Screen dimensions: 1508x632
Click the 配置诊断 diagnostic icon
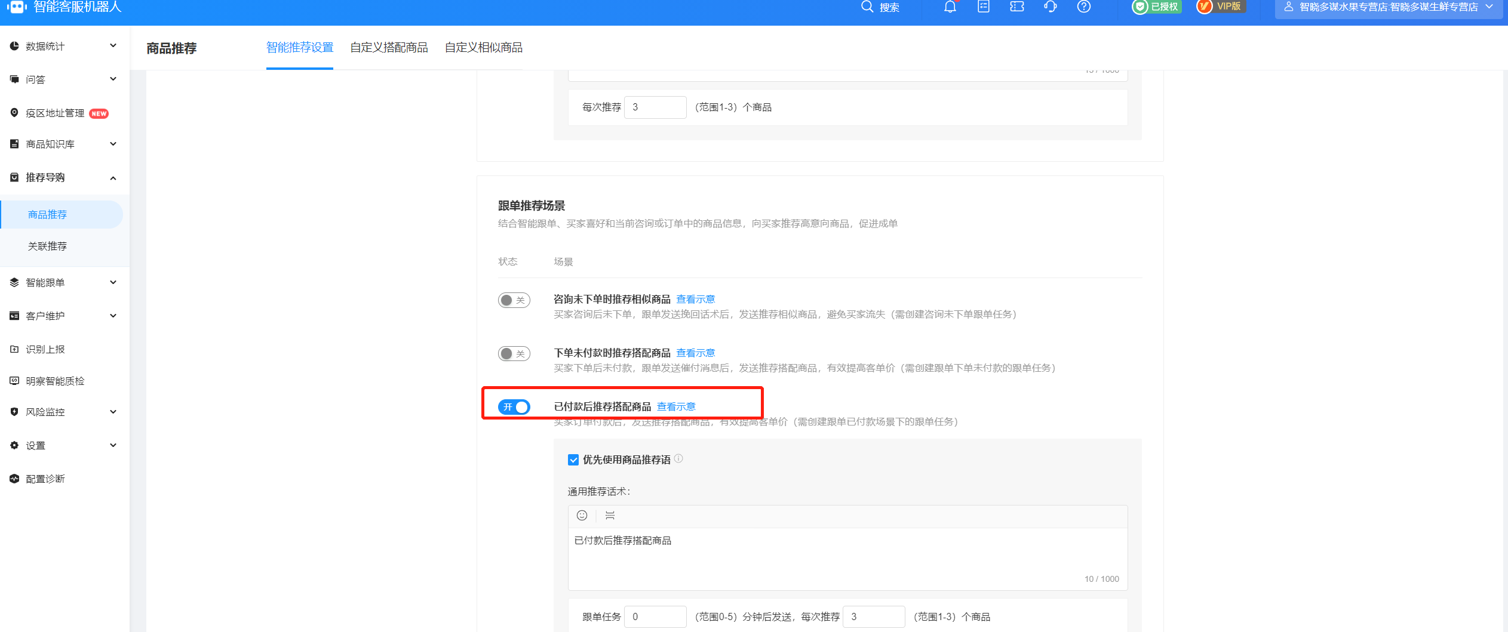point(14,479)
